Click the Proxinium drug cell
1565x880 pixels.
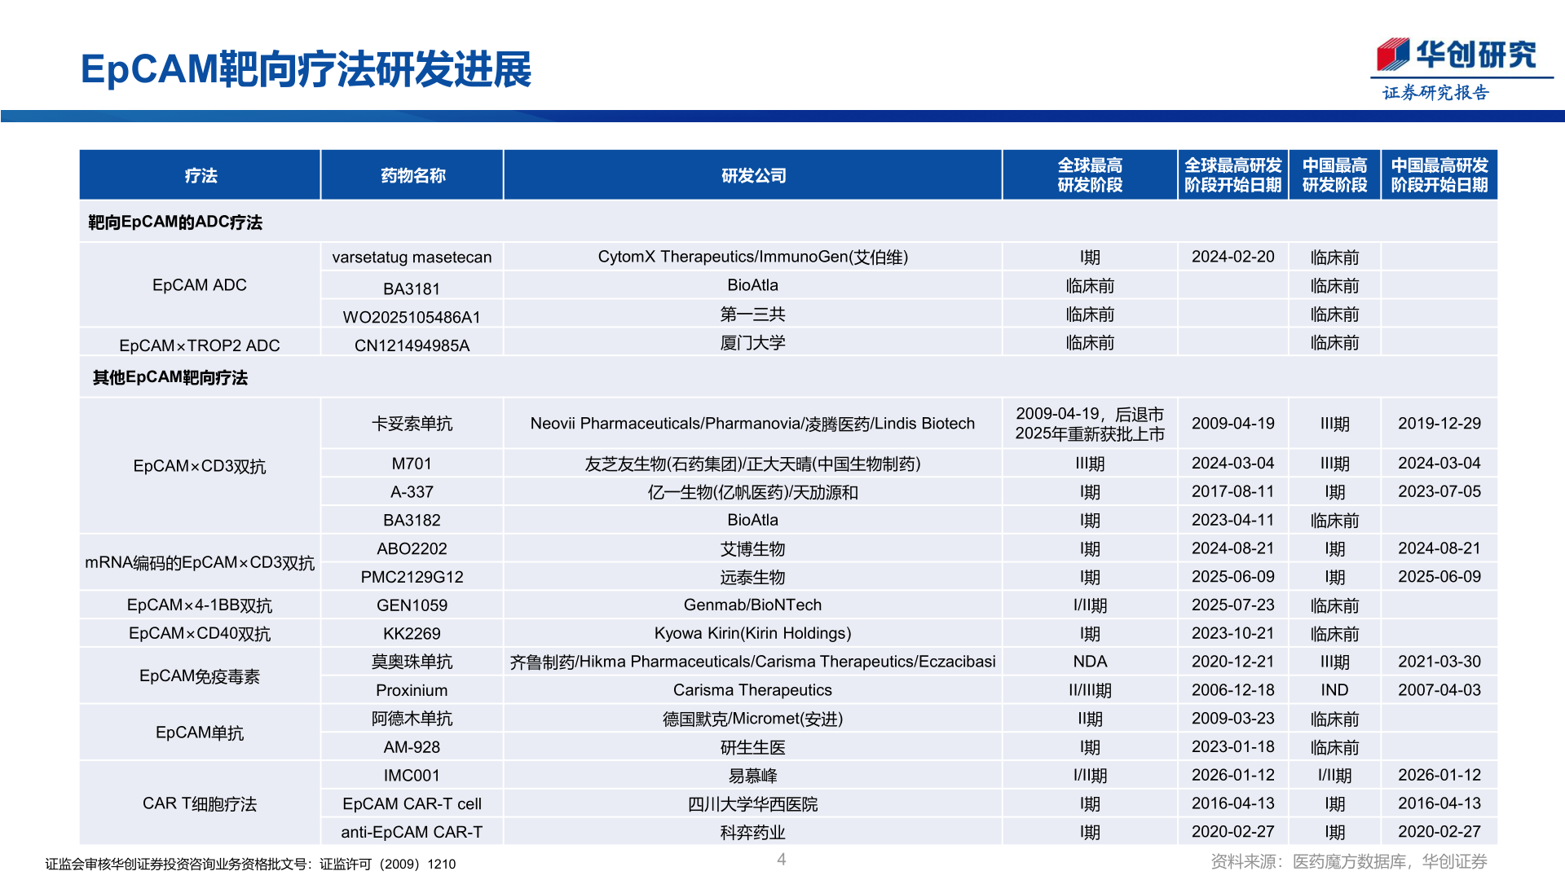tap(412, 690)
